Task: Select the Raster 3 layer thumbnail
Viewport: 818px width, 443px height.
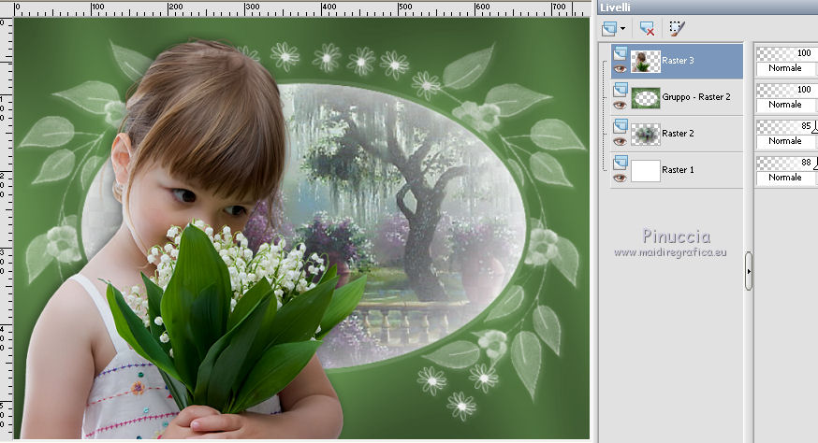Action: click(646, 62)
